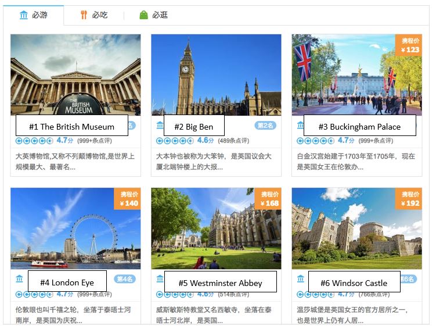Click description starting 白金汉宫始建于1703年

pos(356,162)
